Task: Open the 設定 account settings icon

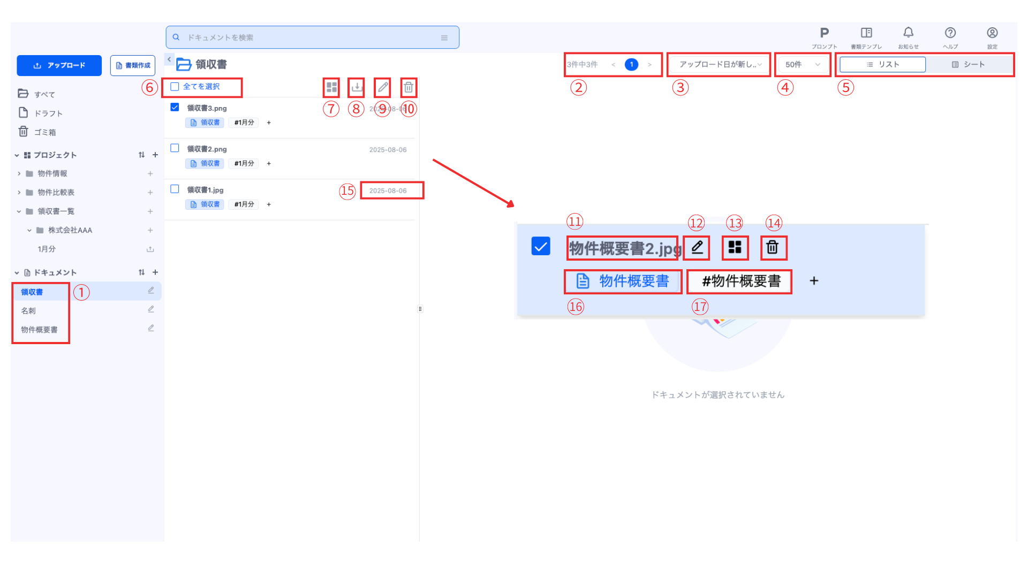Action: [992, 33]
